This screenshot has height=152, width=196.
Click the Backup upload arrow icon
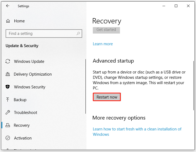[x=7, y=100]
